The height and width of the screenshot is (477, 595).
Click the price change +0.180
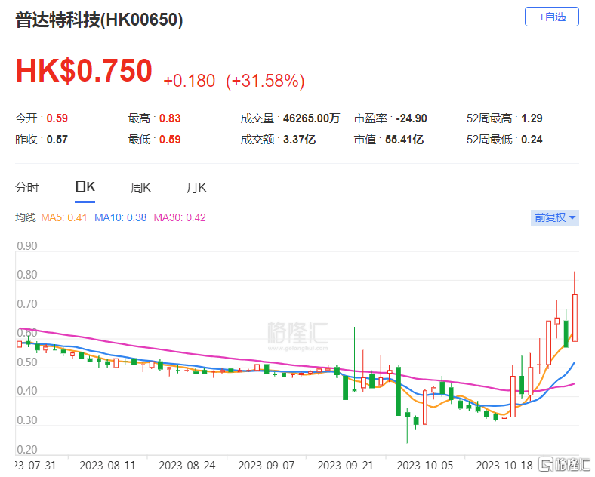click(x=189, y=81)
